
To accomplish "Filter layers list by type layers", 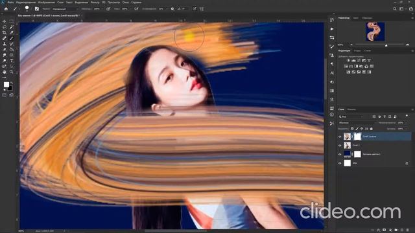I will coord(385,116).
